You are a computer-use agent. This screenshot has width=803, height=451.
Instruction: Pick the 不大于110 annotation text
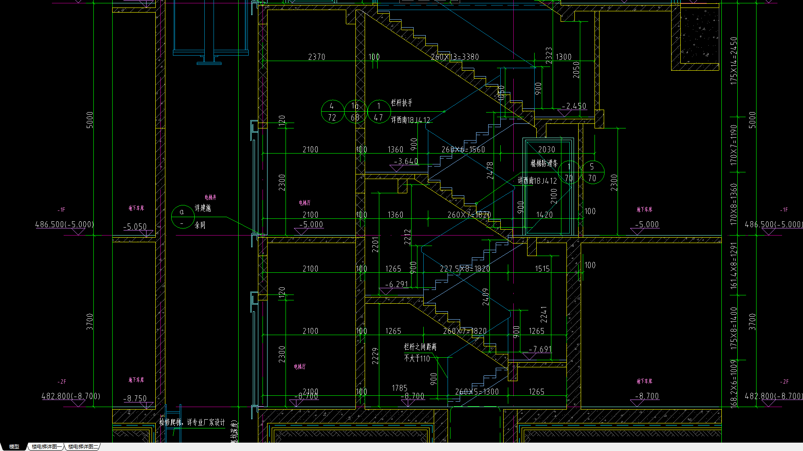tap(417, 359)
